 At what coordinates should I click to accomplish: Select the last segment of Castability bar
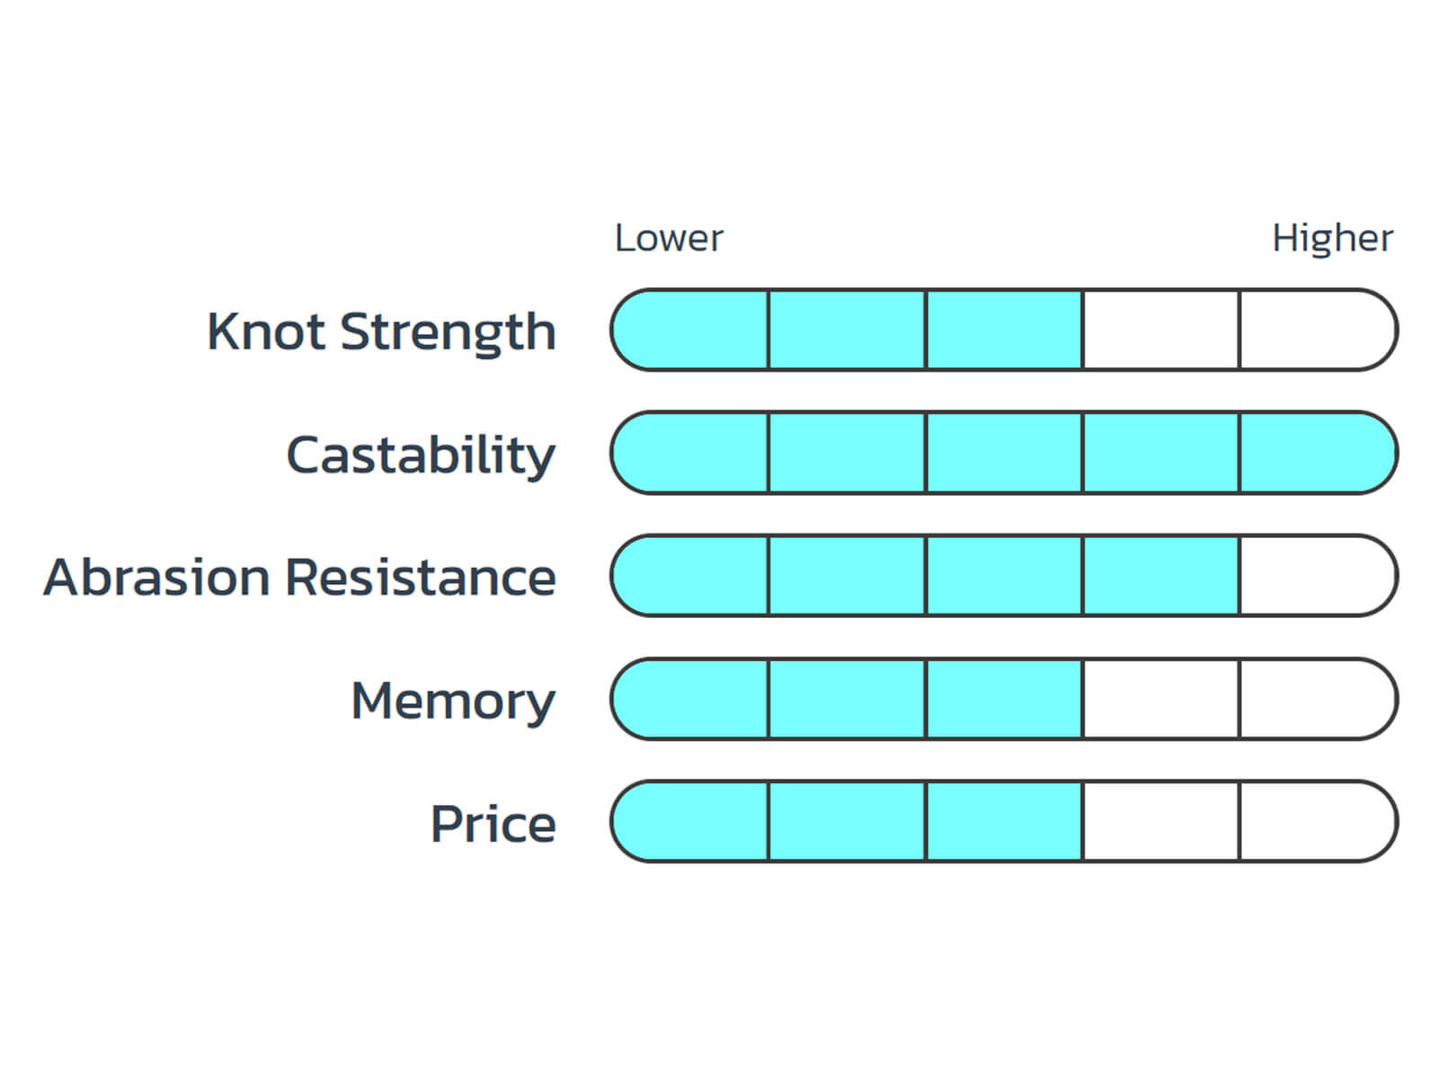(1318, 453)
